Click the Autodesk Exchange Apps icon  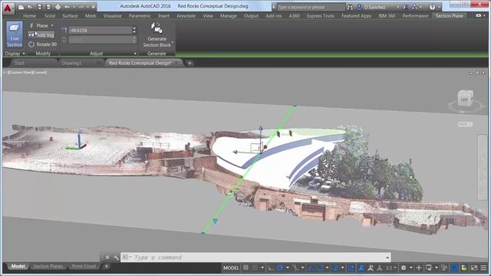(x=405, y=7)
